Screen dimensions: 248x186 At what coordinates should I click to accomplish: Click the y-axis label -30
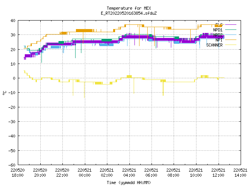tap(12, 122)
